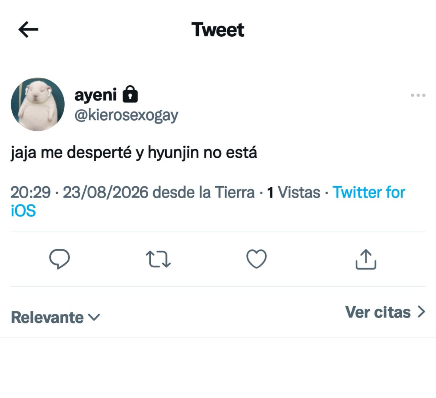Image resolution: width=436 pixels, height=398 pixels.
Task: Click the padlock icon beside ayeni
Action: click(130, 94)
